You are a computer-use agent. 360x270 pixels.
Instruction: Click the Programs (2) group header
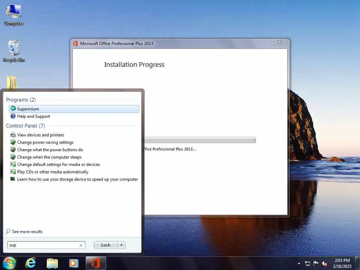pos(21,100)
